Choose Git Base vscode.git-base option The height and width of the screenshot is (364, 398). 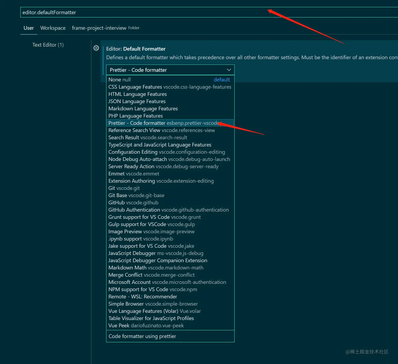170,195
